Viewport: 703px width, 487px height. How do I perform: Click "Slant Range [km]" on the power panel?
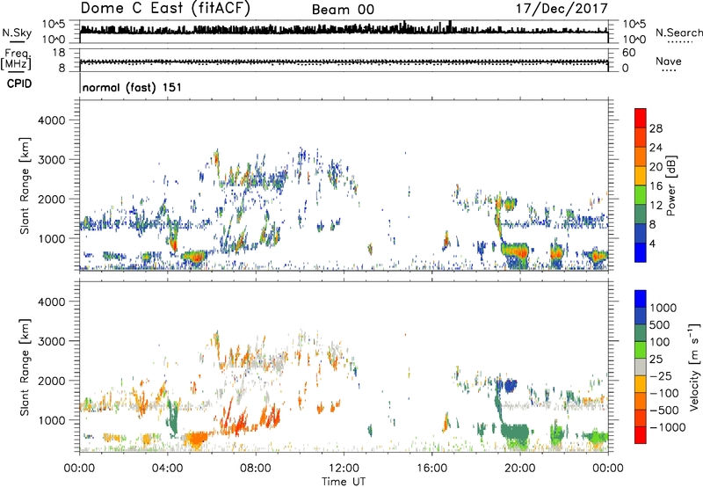(x=25, y=185)
